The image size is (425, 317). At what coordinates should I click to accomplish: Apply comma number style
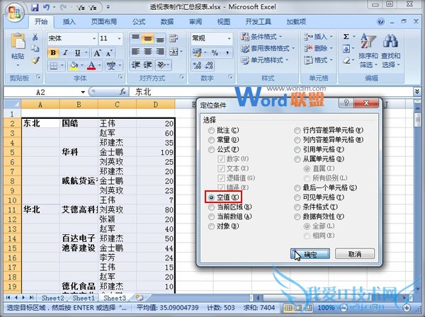pyautogui.click(x=227, y=52)
